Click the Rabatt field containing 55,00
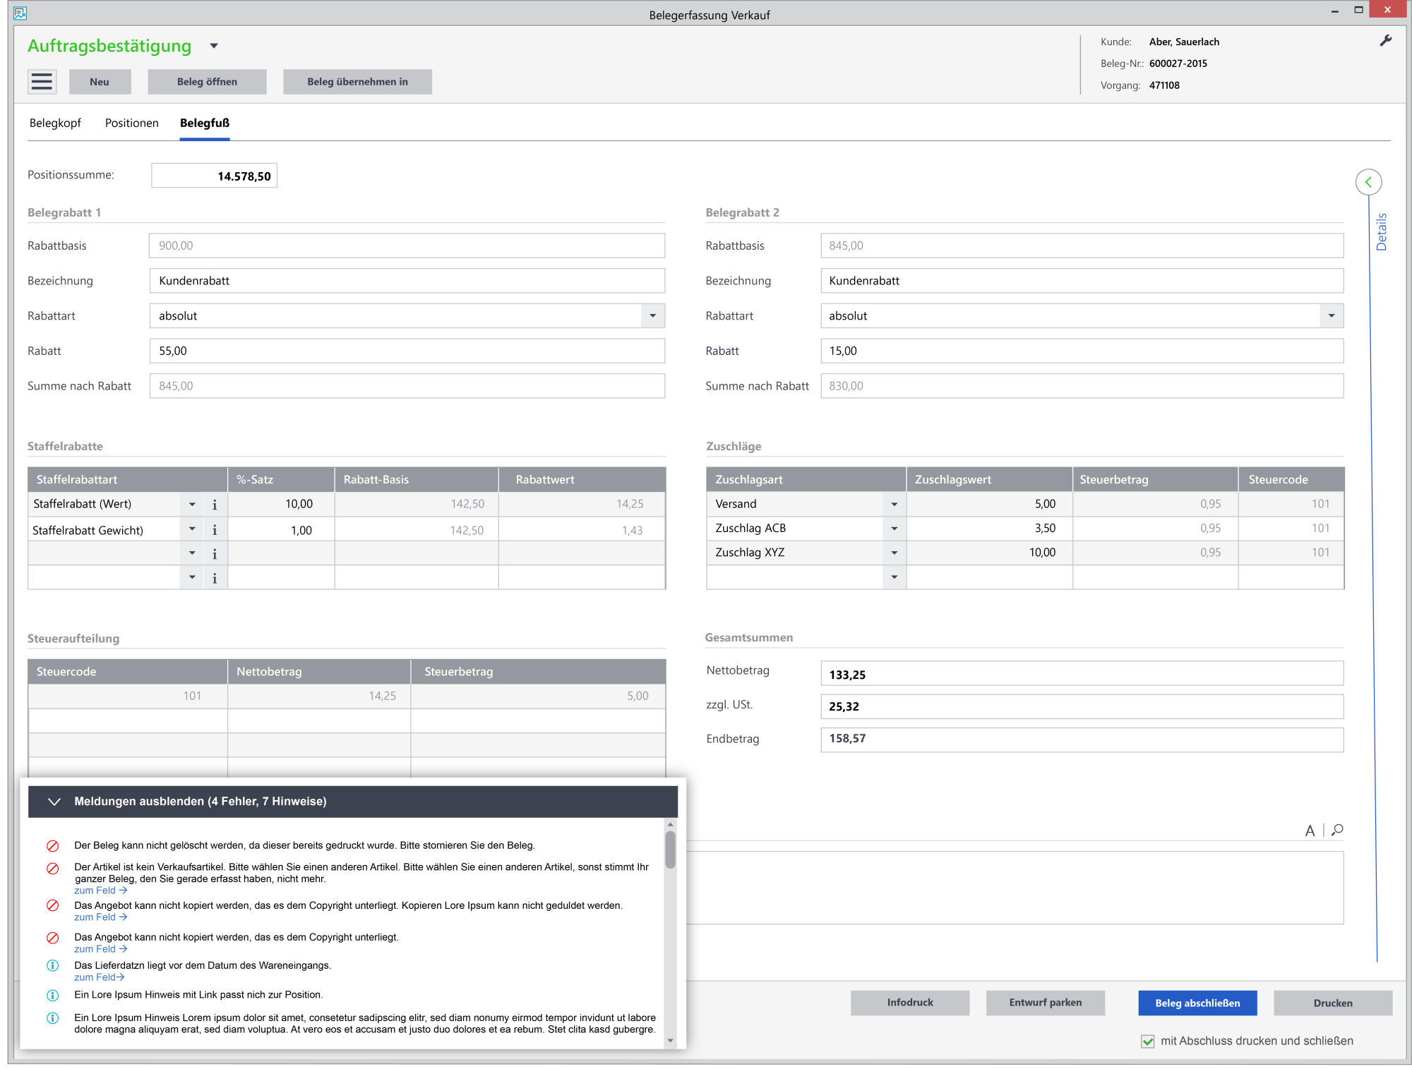The image size is (1412, 1069). click(407, 351)
